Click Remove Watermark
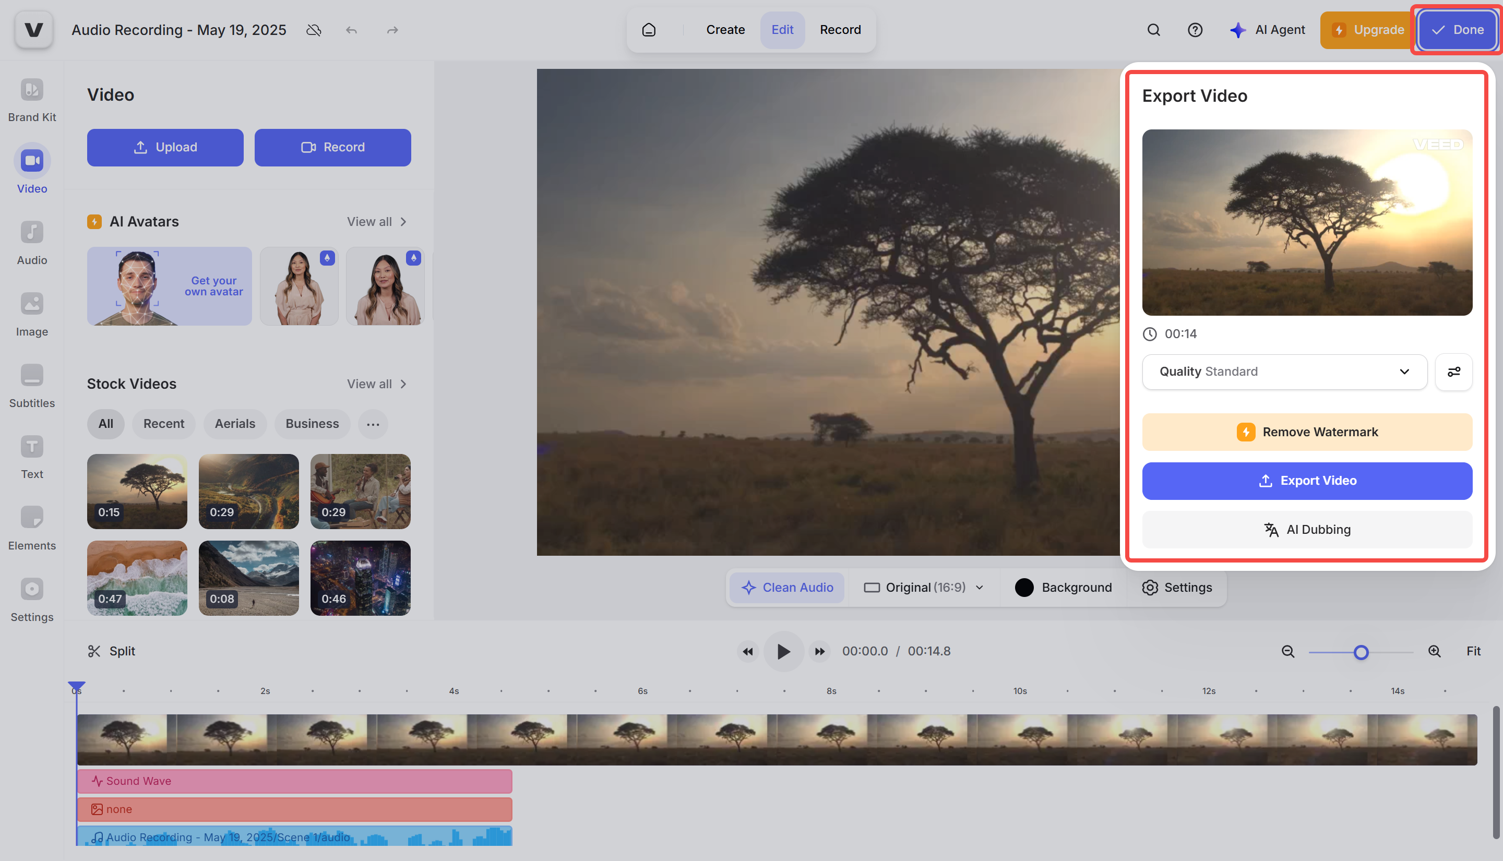 click(x=1307, y=431)
